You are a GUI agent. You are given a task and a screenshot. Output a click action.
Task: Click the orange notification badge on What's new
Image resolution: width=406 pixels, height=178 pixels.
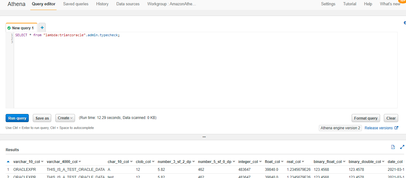[x=403, y=1]
